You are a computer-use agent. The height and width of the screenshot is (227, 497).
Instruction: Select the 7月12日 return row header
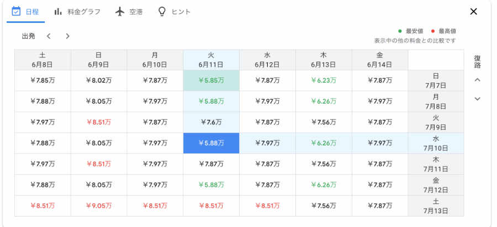436,185
